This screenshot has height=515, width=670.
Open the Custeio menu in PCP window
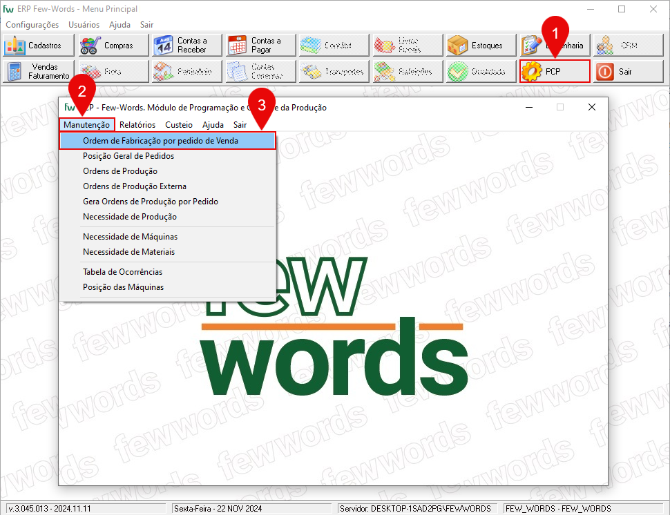click(x=179, y=125)
